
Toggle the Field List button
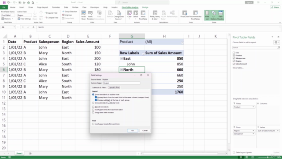click(x=207, y=15)
